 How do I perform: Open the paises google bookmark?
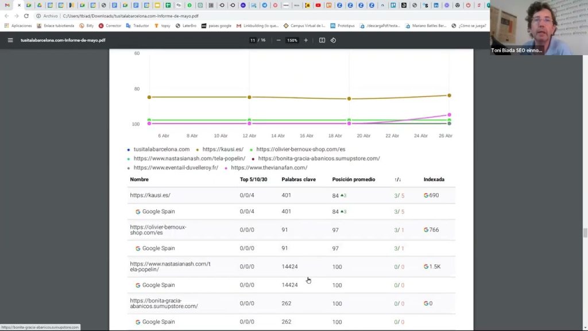(216, 26)
